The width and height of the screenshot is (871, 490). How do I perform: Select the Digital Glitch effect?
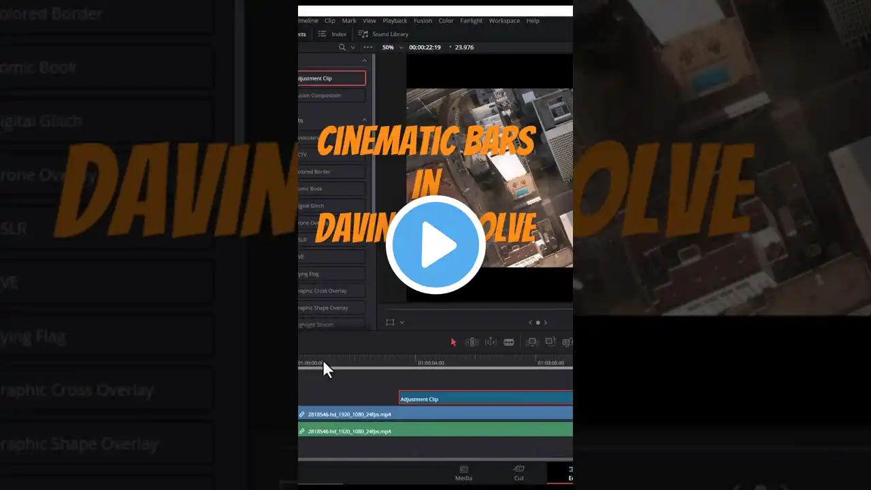click(331, 206)
